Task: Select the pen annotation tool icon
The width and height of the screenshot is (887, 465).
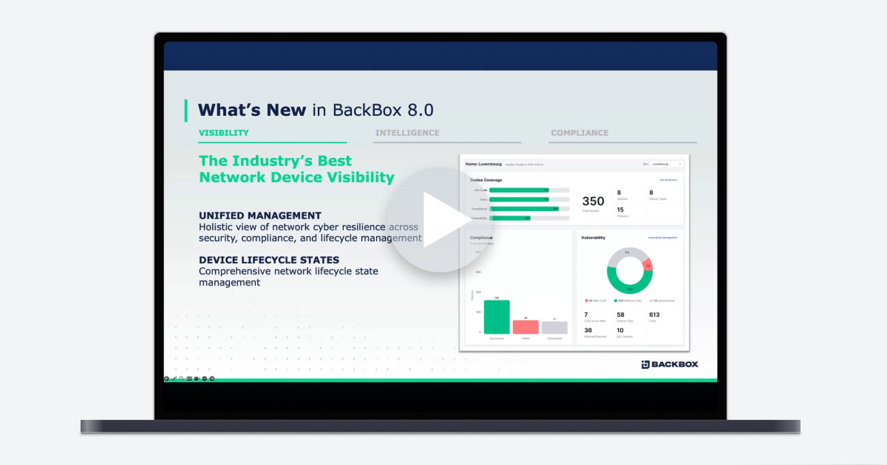Action: pos(174,378)
